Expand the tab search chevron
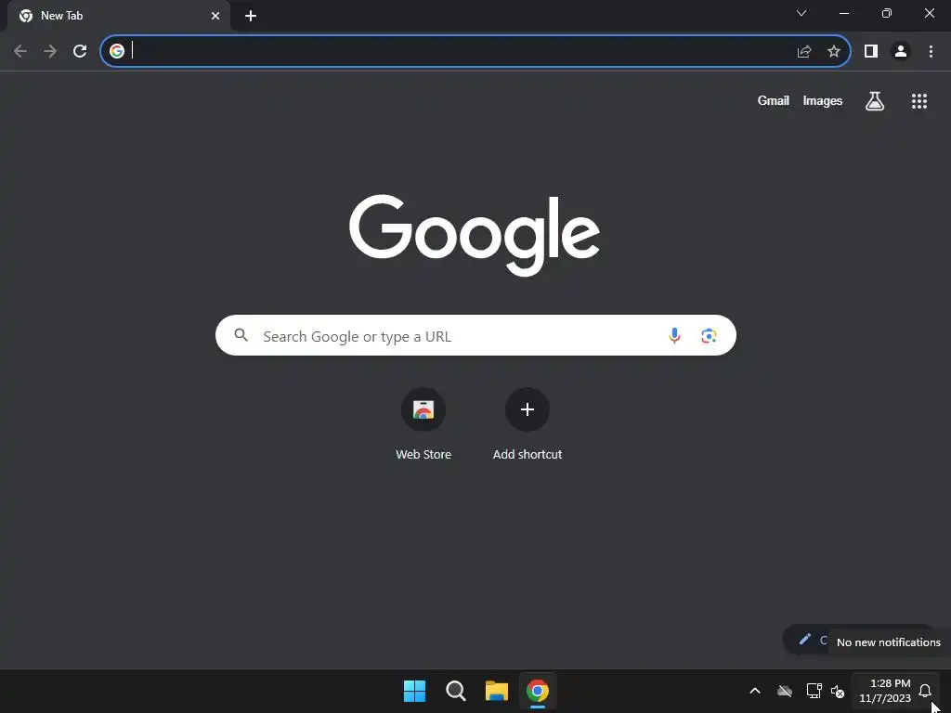 coord(801,13)
